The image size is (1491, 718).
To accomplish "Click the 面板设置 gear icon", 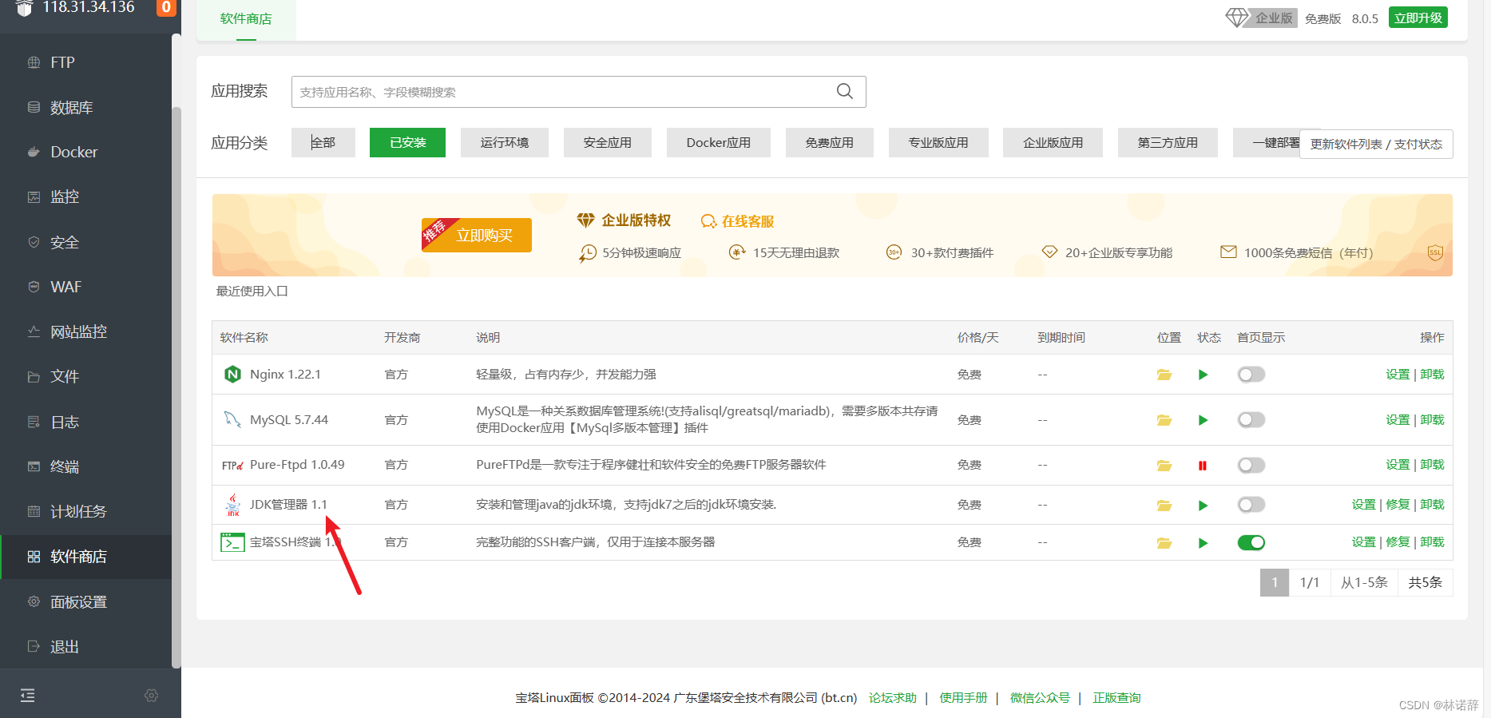I will (34, 601).
